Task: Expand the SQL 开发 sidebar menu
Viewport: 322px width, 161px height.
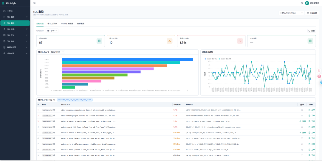Action: (x=27, y=35)
